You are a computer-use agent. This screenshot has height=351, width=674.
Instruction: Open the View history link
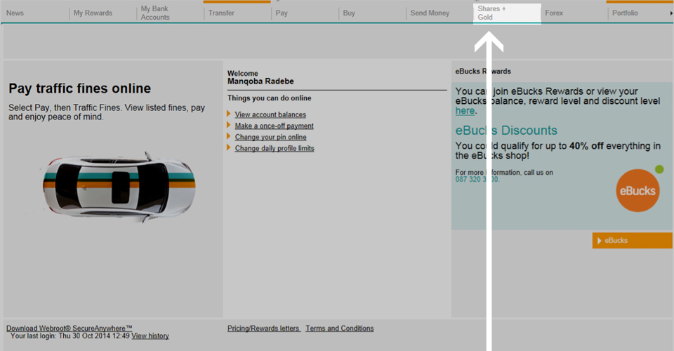(x=150, y=336)
